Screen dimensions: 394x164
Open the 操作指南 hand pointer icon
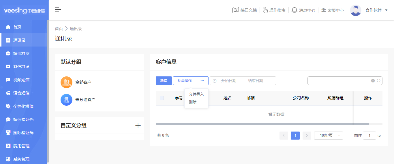(x=265, y=10)
